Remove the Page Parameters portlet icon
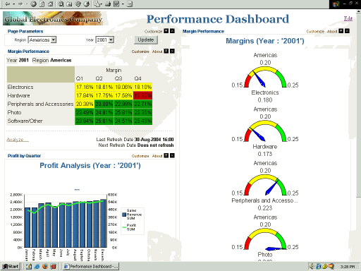Viewport: 361px width, 271px height. 172,31
